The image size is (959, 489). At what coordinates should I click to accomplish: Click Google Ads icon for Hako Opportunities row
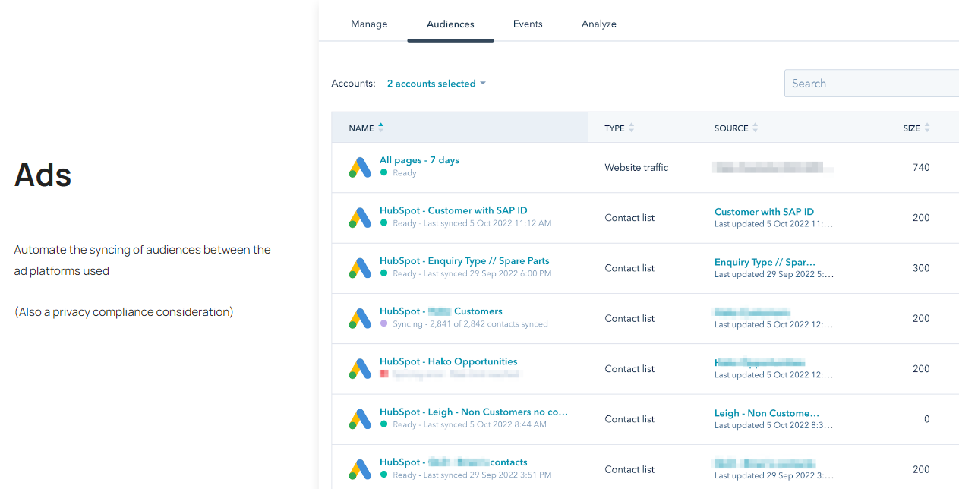[x=360, y=369]
